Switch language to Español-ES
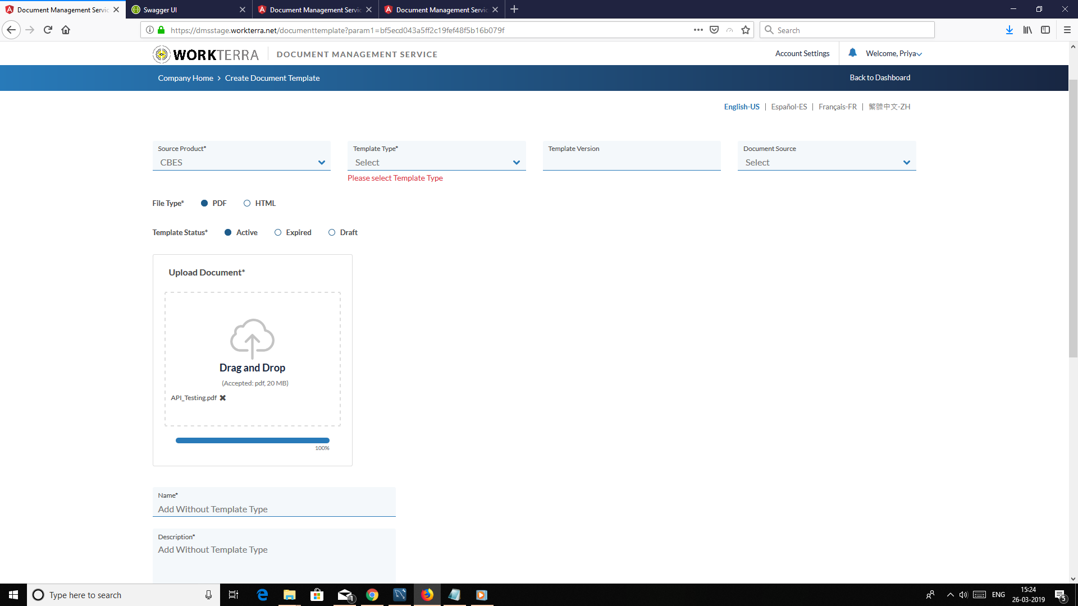This screenshot has width=1078, height=606. click(x=789, y=107)
